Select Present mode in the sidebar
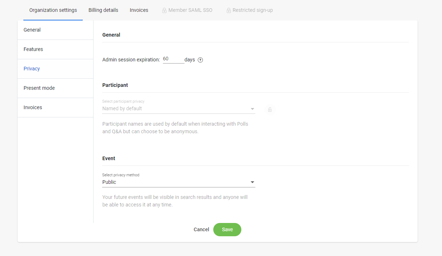Screen dimensions: 442x256 click(55, 88)
